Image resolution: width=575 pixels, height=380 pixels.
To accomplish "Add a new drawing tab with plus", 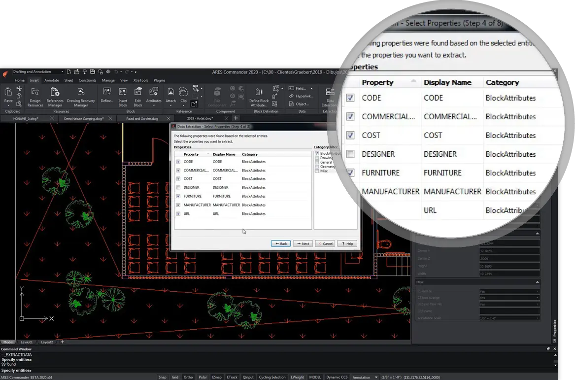I will [x=236, y=118].
